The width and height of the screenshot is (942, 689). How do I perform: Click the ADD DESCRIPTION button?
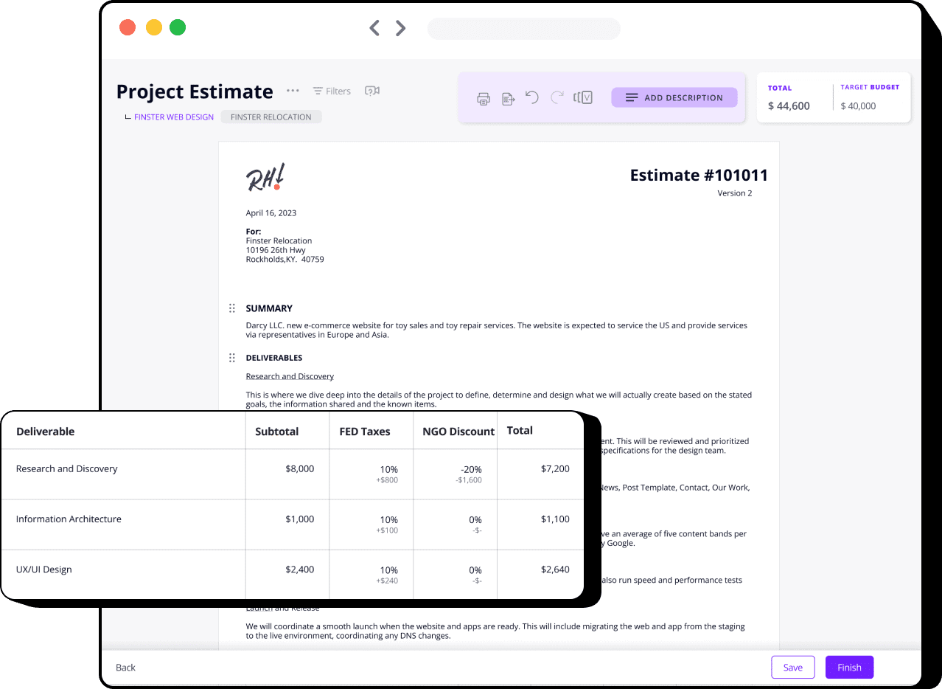674,97
